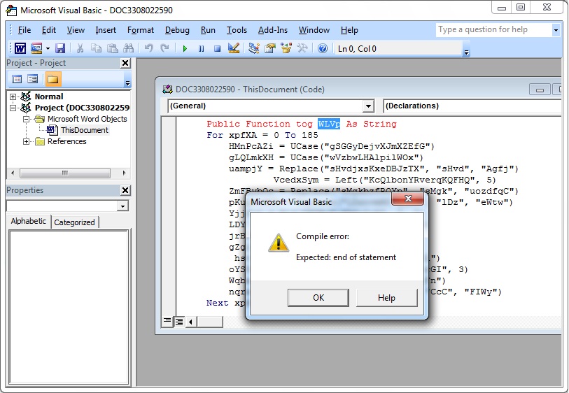Viewport: 569px width, 393px height.
Task: Close the compile error dialog
Action: coord(408,199)
